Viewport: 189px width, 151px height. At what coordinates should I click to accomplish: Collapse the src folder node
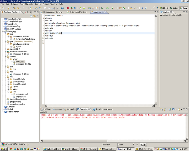pyautogui.click(x=6, y=34)
